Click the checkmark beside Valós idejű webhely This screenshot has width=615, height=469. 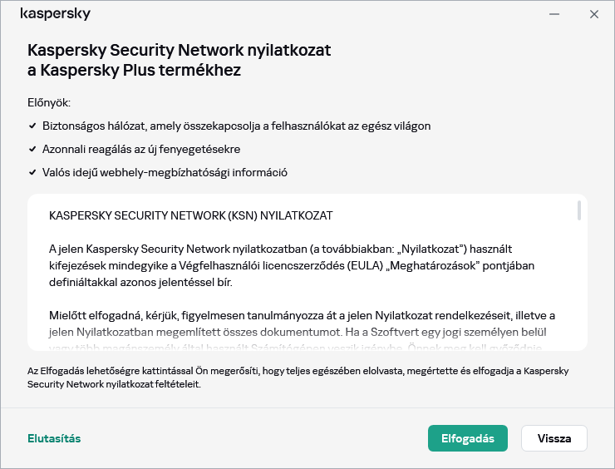point(32,173)
